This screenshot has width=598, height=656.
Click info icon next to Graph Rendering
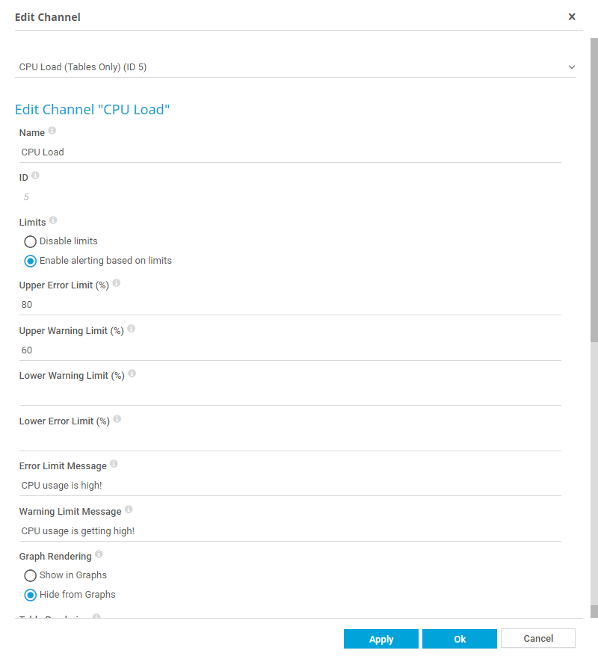[x=99, y=554]
